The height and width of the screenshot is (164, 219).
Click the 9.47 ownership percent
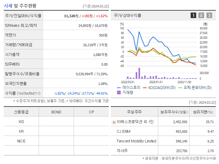coord(211,132)
